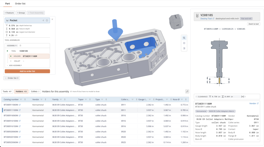Open the Taper column filter
264x147 pixels.
[86, 99]
